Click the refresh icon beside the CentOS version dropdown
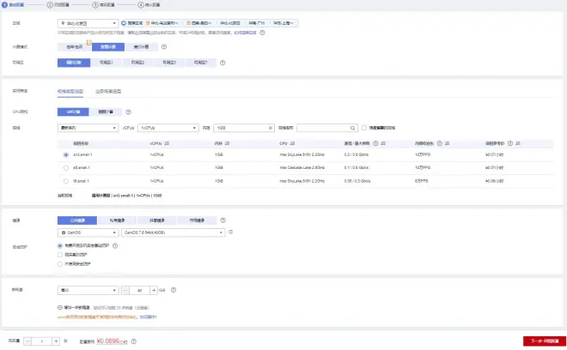 click(x=231, y=232)
